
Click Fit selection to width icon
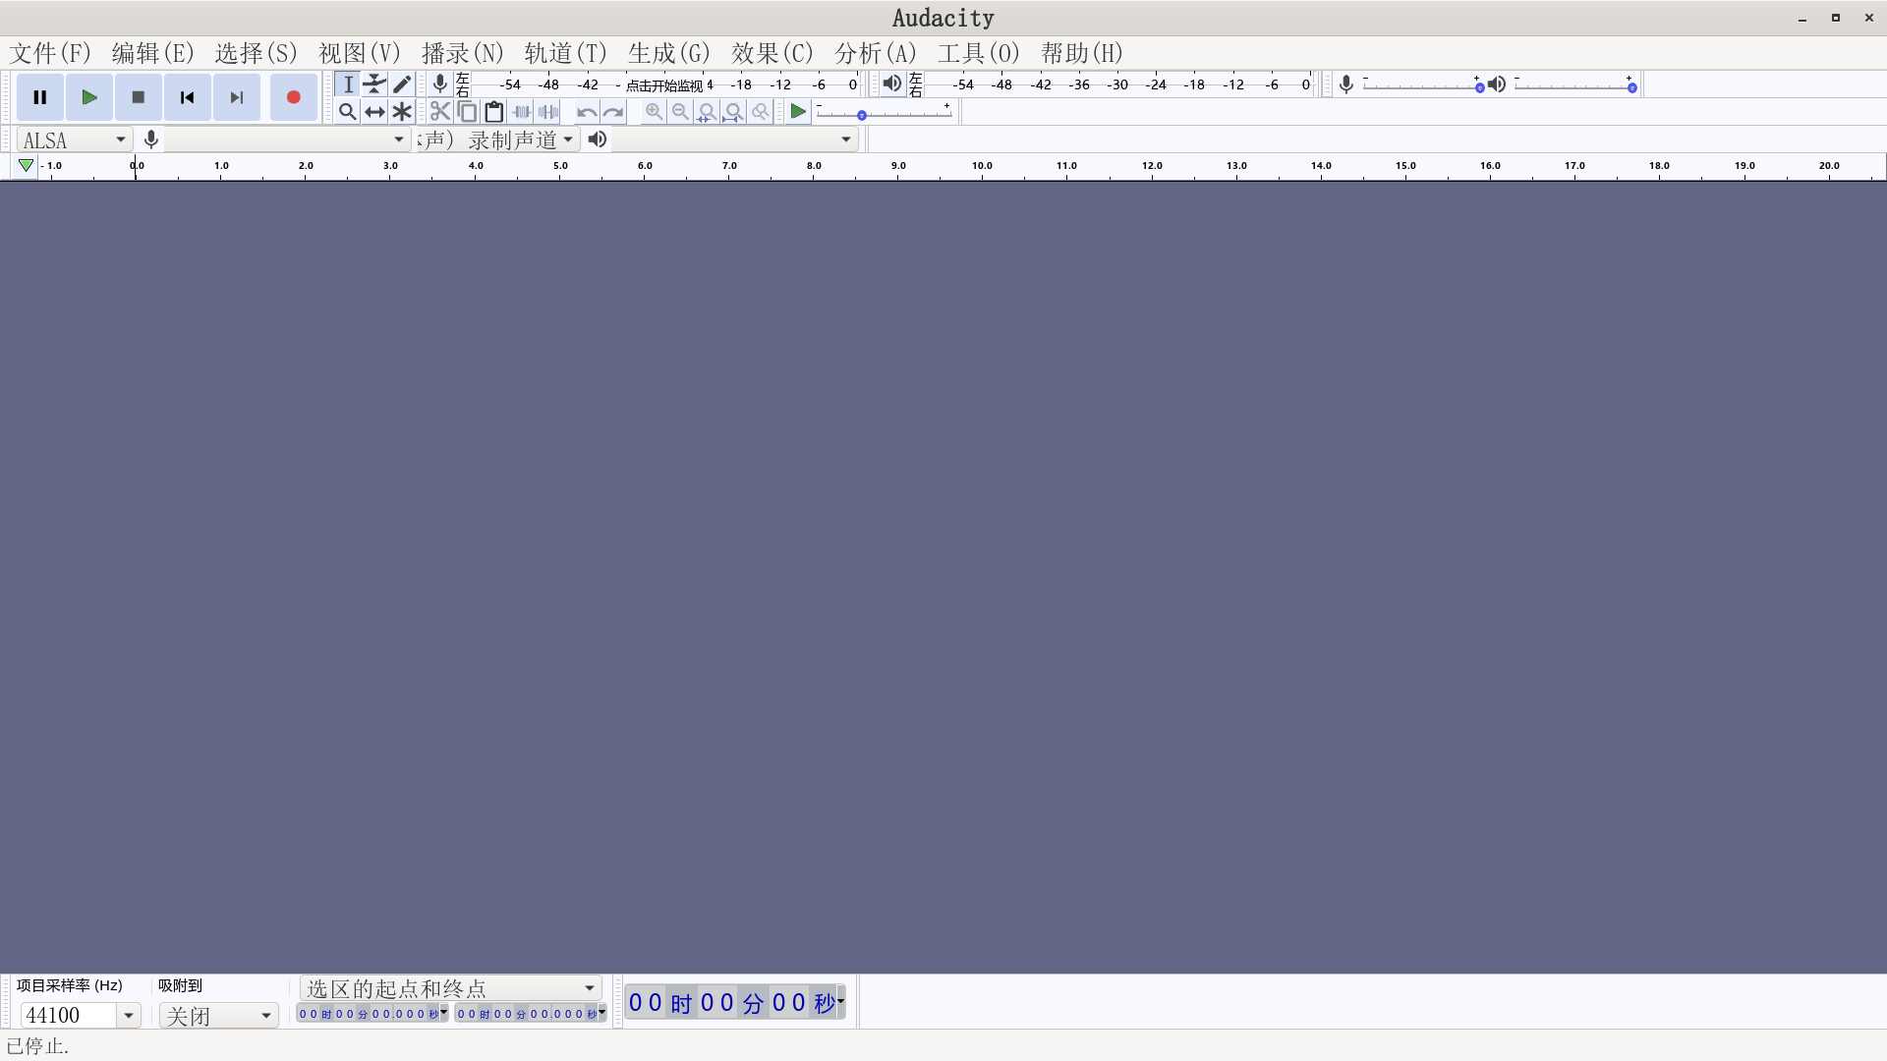(707, 112)
